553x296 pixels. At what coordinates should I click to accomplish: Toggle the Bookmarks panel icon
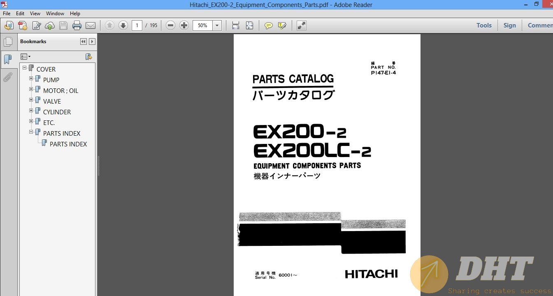8,59
